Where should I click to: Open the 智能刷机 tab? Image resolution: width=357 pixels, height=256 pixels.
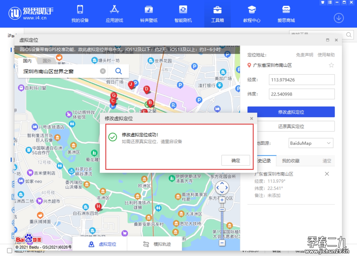(183, 14)
